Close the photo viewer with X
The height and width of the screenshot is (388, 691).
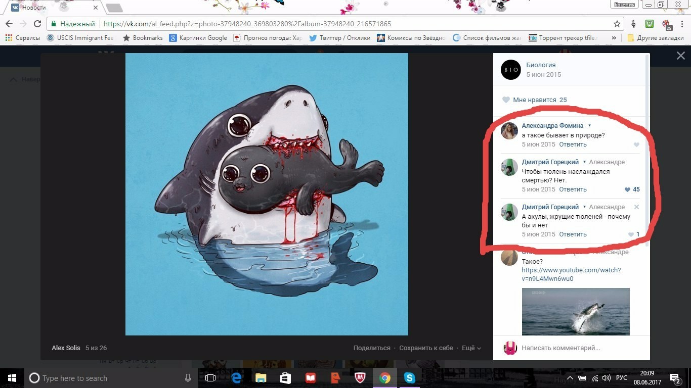coord(681,56)
